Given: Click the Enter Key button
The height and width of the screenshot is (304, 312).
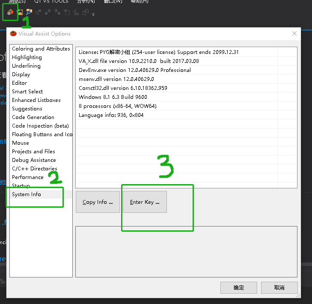Looking at the screenshot, I should (145, 202).
